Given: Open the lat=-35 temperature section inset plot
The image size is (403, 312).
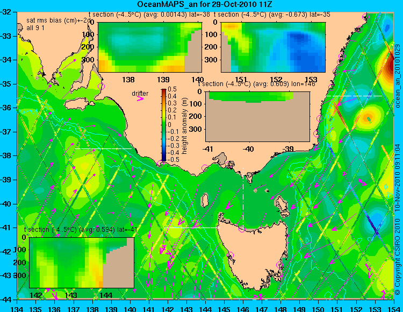Looking at the screenshot, I should pyautogui.click(x=273, y=47).
